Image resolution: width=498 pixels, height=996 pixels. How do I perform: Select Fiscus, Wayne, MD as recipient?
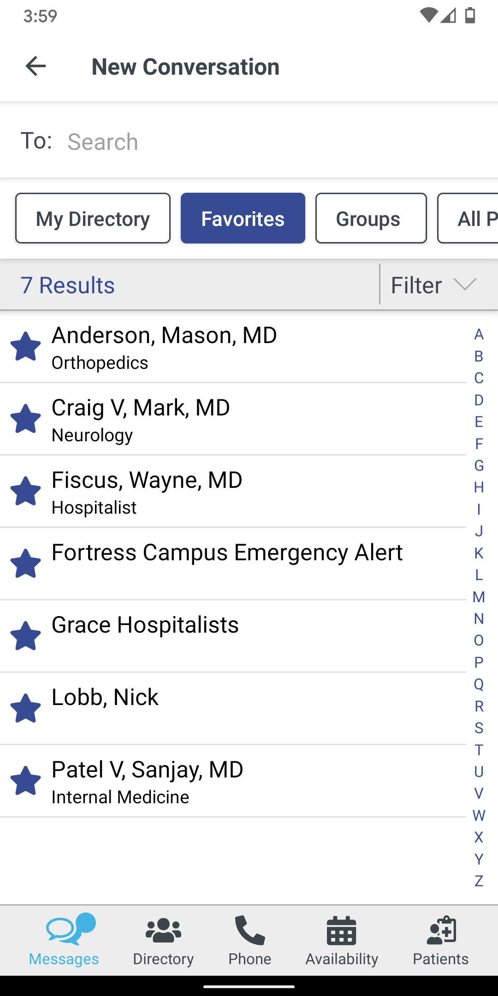tap(233, 492)
